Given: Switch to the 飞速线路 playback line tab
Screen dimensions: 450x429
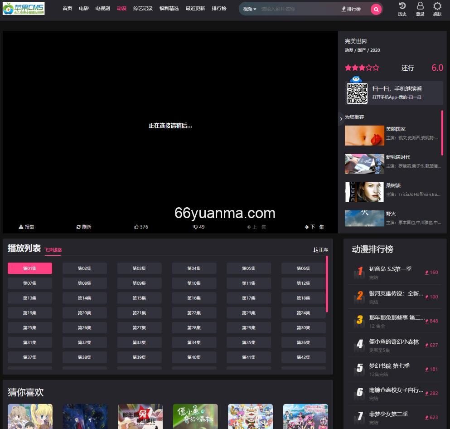Looking at the screenshot, I should point(53,250).
